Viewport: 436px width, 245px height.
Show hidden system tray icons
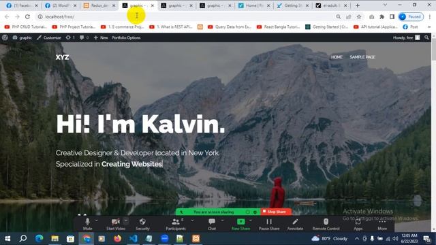(x=357, y=238)
